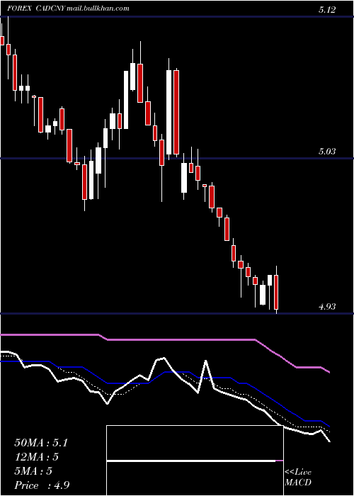Click the Price : 4.9 readout
This screenshot has height=496, width=354.
point(40,485)
